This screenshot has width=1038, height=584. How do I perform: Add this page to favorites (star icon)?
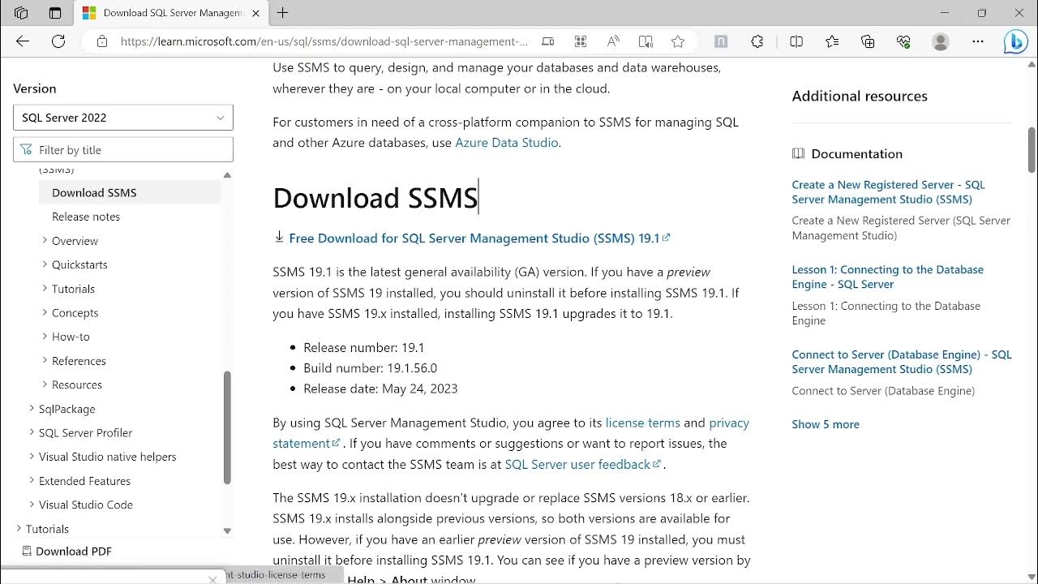click(678, 41)
